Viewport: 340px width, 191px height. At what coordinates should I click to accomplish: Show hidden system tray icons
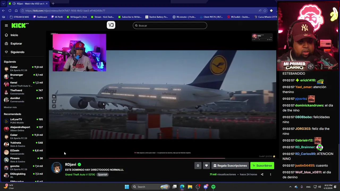click(290, 187)
